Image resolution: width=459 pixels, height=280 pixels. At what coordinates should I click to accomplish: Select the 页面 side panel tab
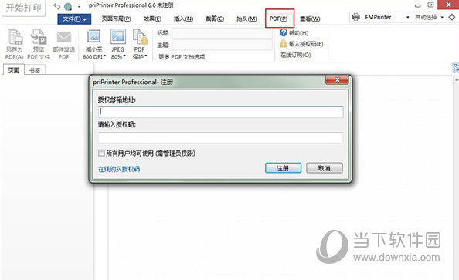pos(13,70)
